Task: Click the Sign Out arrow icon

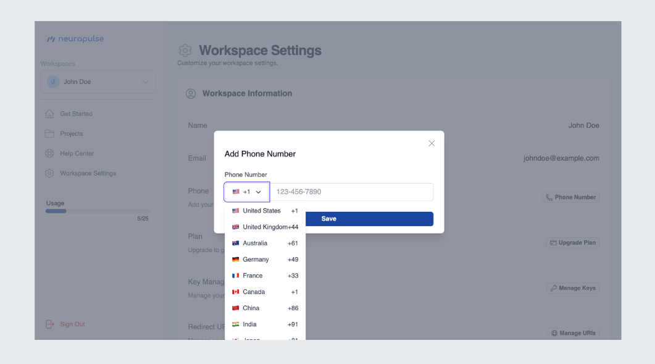Action: click(50, 324)
